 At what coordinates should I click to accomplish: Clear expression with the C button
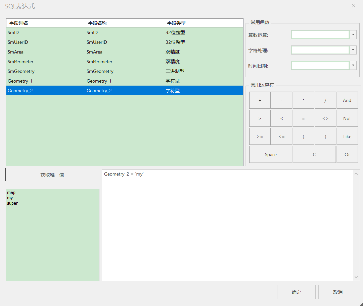(314, 155)
